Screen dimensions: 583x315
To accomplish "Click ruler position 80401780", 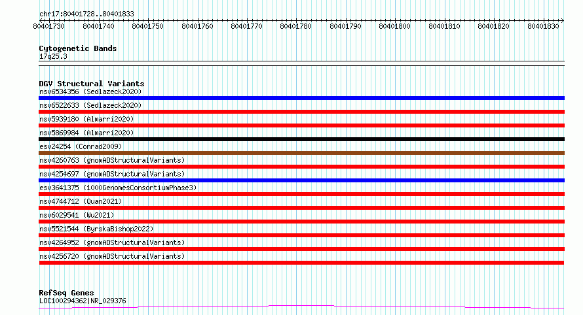I will pos(295,26).
